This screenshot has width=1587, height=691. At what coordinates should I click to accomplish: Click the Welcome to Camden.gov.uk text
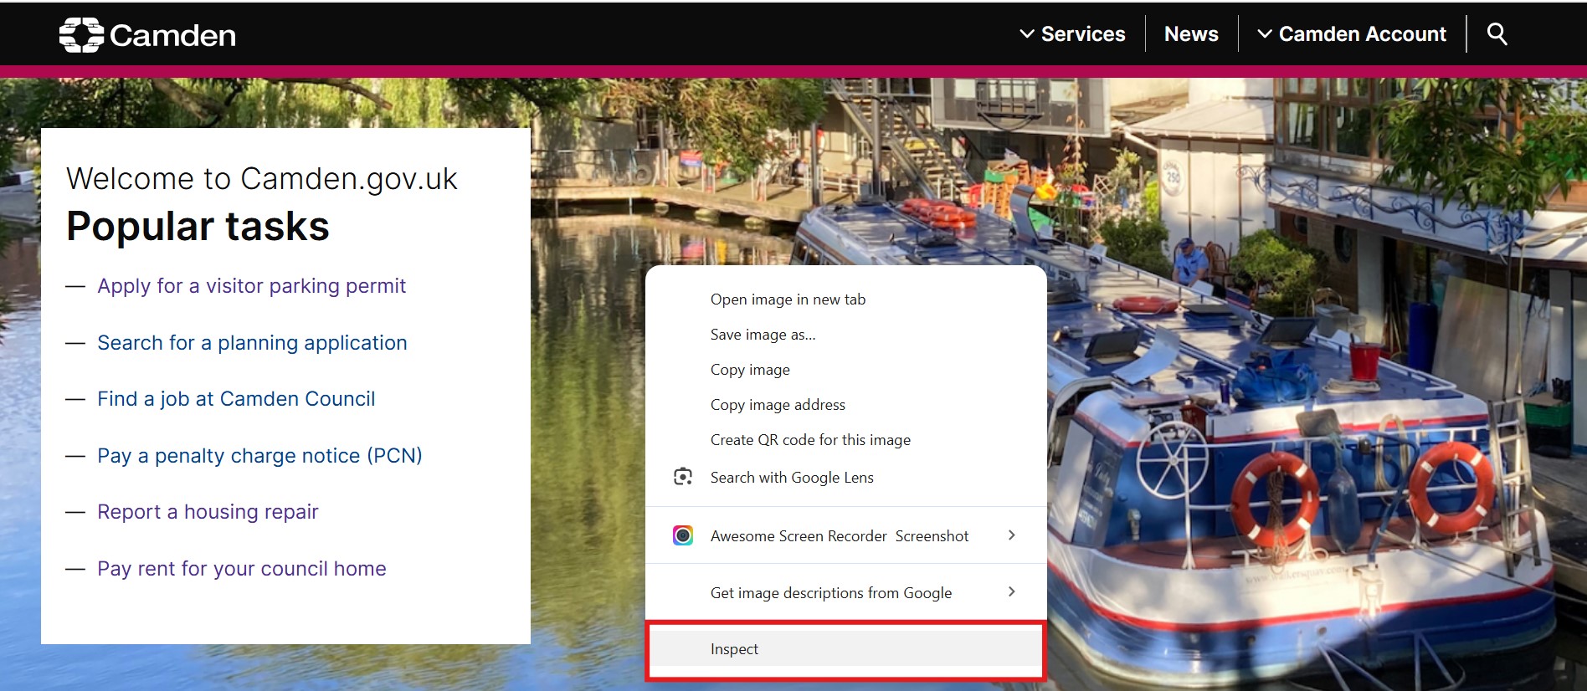point(262,179)
